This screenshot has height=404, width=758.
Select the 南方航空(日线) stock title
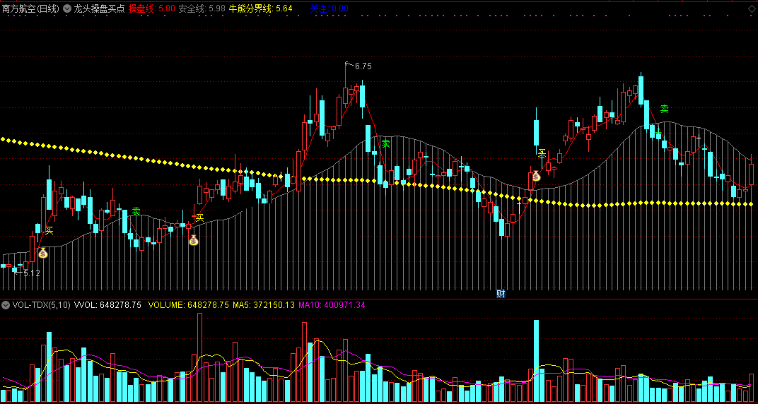tap(30, 8)
